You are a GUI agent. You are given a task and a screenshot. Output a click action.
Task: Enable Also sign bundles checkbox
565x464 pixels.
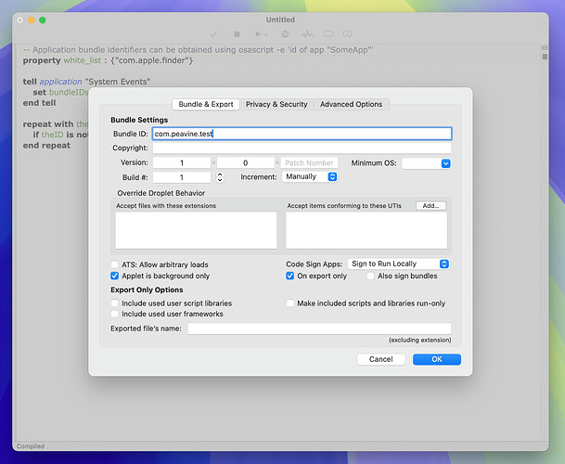(370, 276)
